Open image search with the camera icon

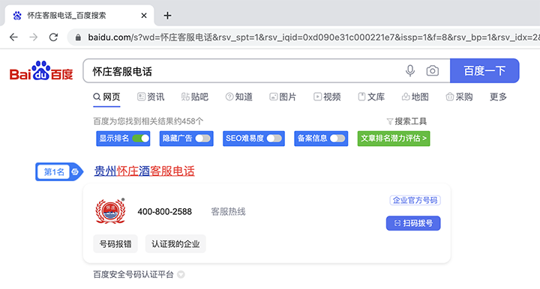coord(432,71)
